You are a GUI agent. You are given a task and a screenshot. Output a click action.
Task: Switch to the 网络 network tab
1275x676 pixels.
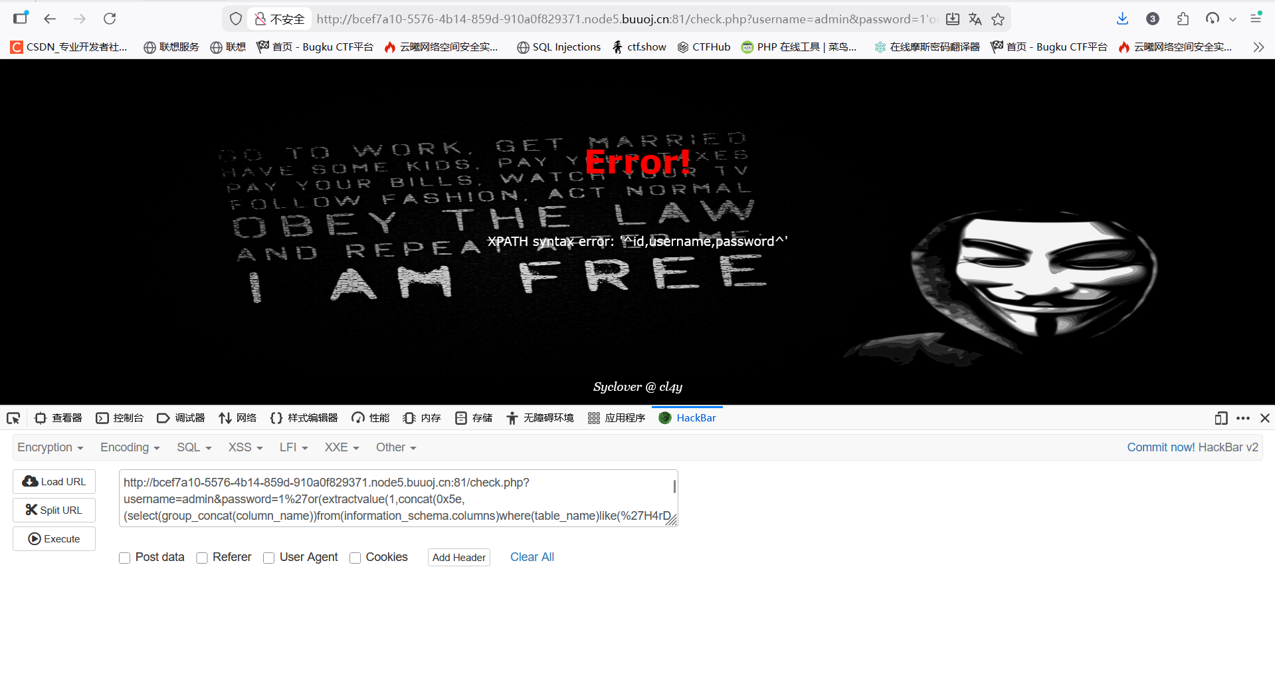click(238, 418)
